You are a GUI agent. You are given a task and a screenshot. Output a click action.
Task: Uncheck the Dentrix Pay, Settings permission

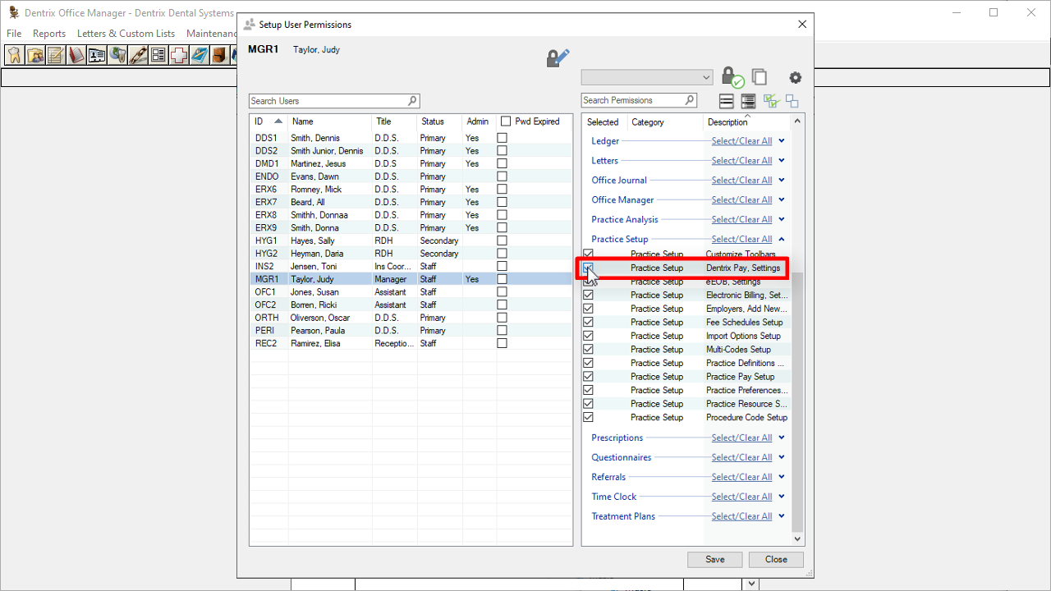(x=588, y=268)
